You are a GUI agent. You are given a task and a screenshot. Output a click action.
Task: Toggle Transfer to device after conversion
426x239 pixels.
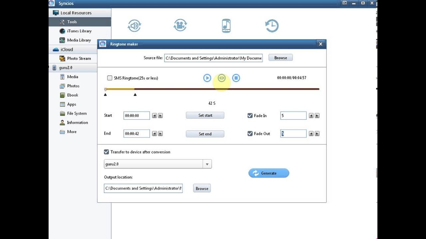(106, 152)
